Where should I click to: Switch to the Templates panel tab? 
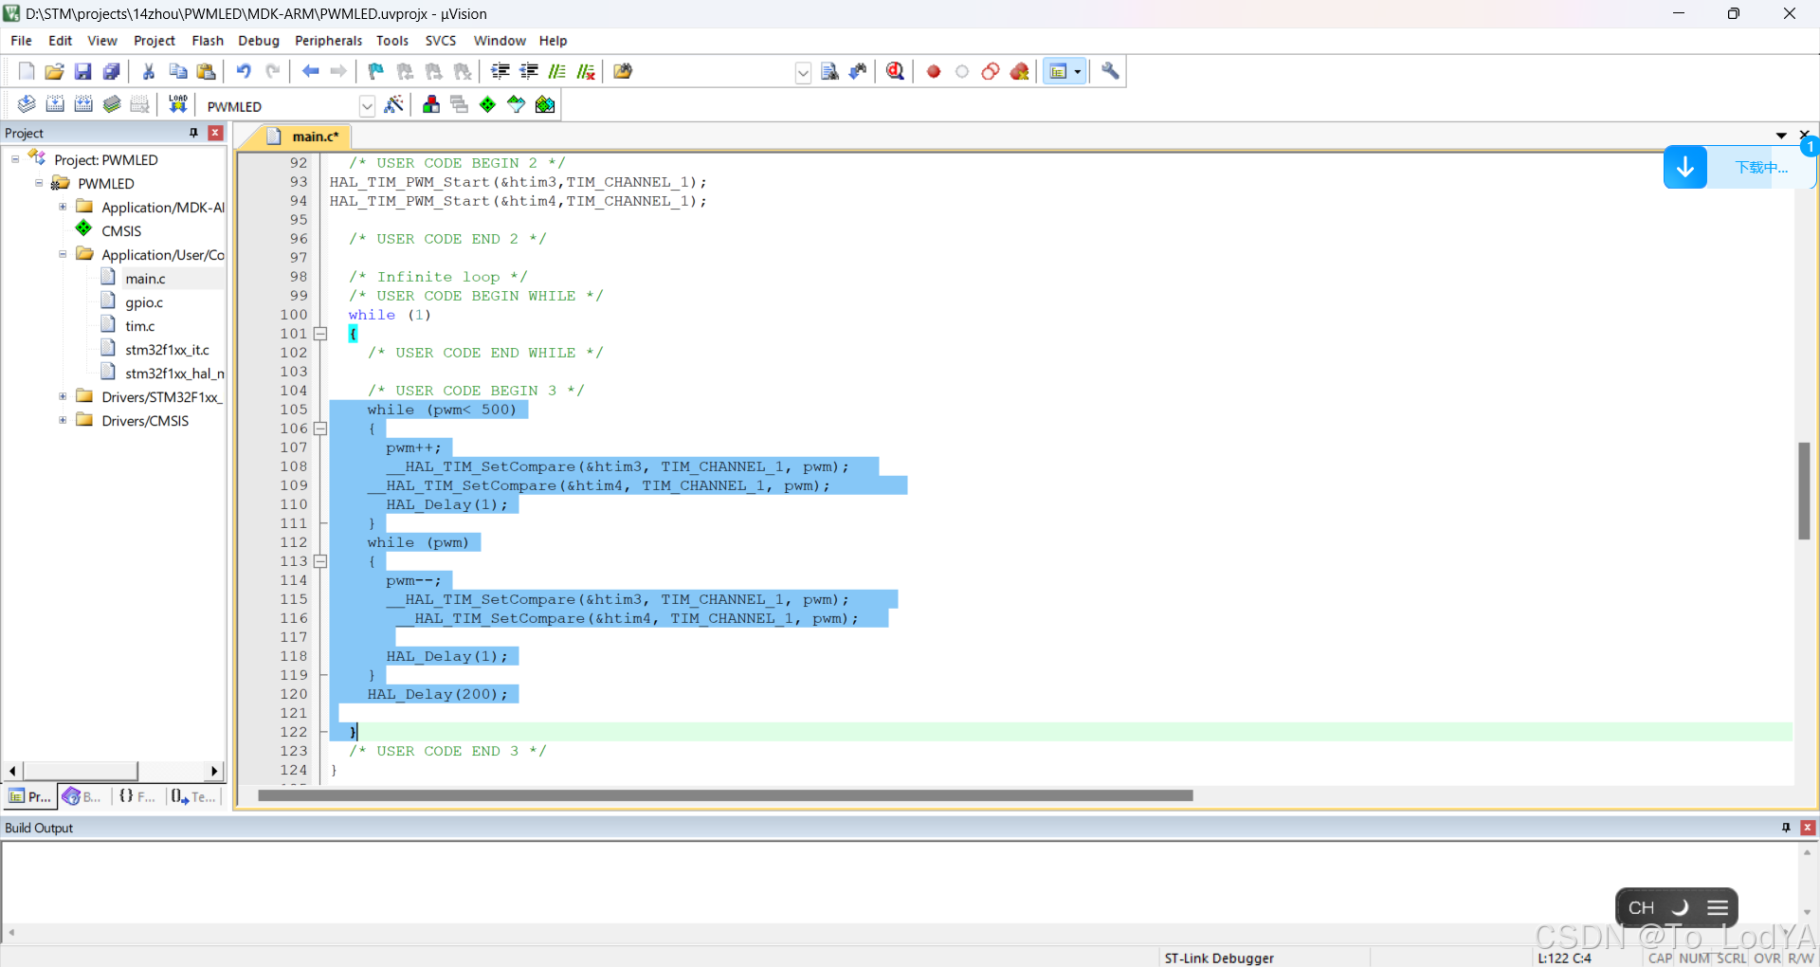point(193,796)
